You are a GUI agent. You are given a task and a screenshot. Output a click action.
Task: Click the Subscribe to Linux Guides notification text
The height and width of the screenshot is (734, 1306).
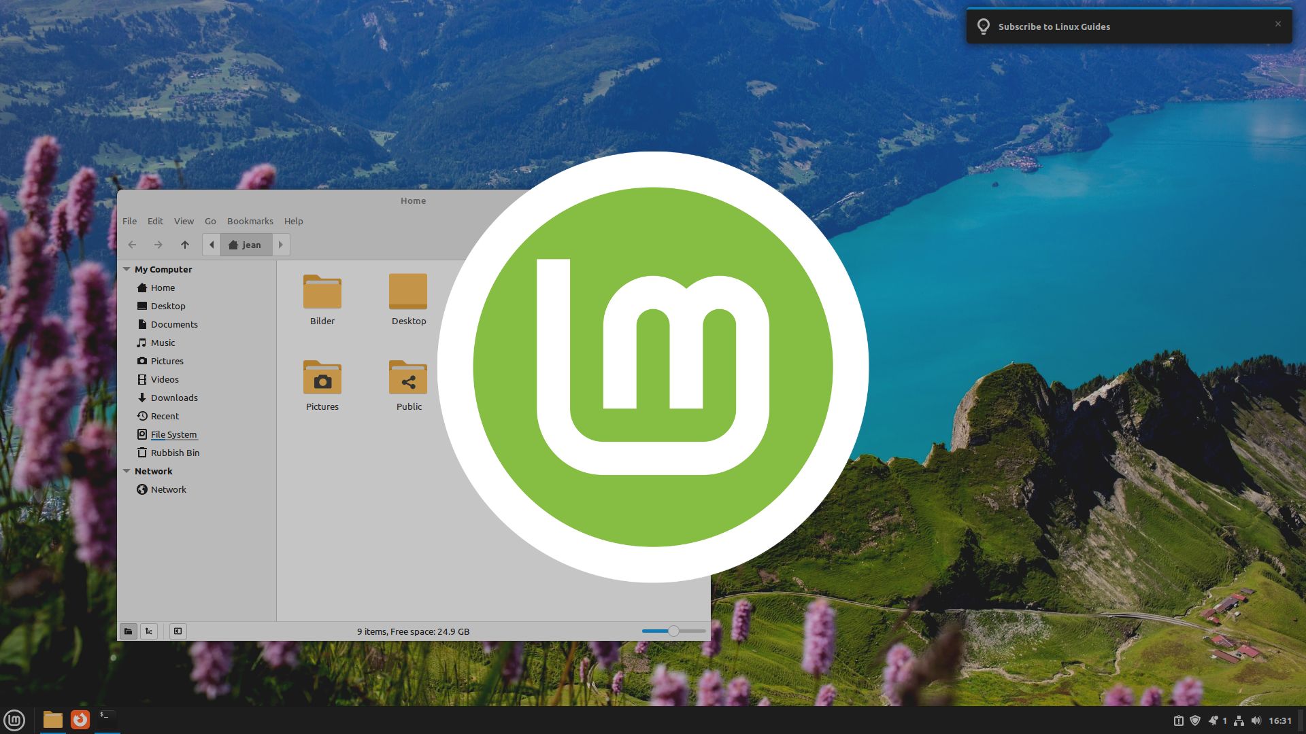click(1054, 27)
